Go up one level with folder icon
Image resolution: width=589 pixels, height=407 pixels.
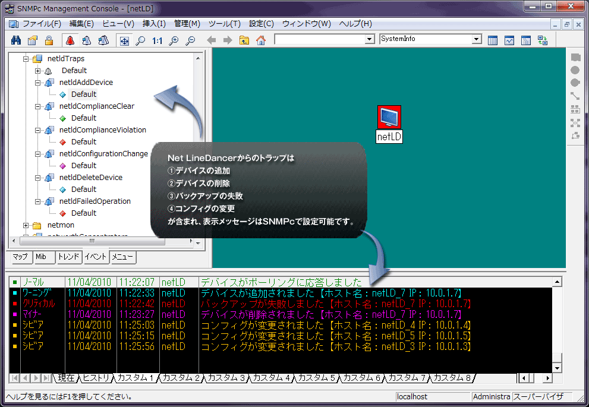(x=244, y=40)
